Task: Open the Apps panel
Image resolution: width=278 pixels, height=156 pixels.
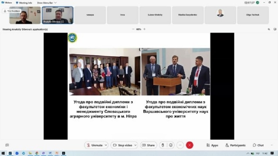Action: [212, 145]
